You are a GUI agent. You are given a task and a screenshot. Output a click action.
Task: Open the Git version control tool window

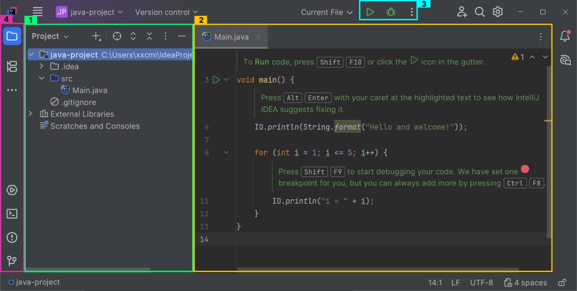(12, 261)
